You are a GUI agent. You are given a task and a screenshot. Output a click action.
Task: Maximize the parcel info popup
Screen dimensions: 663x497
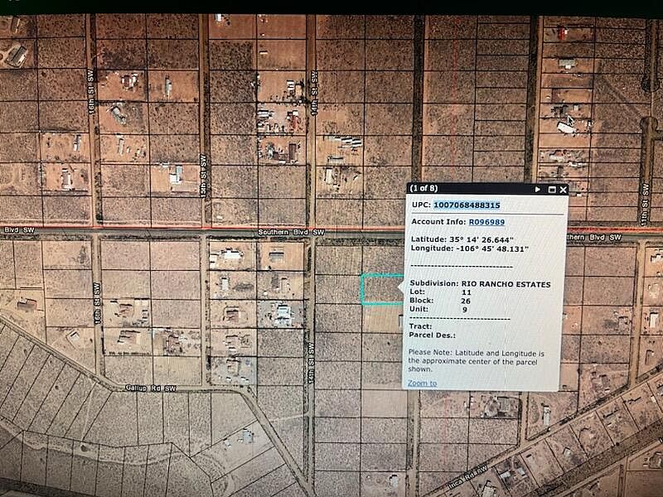pos(550,190)
